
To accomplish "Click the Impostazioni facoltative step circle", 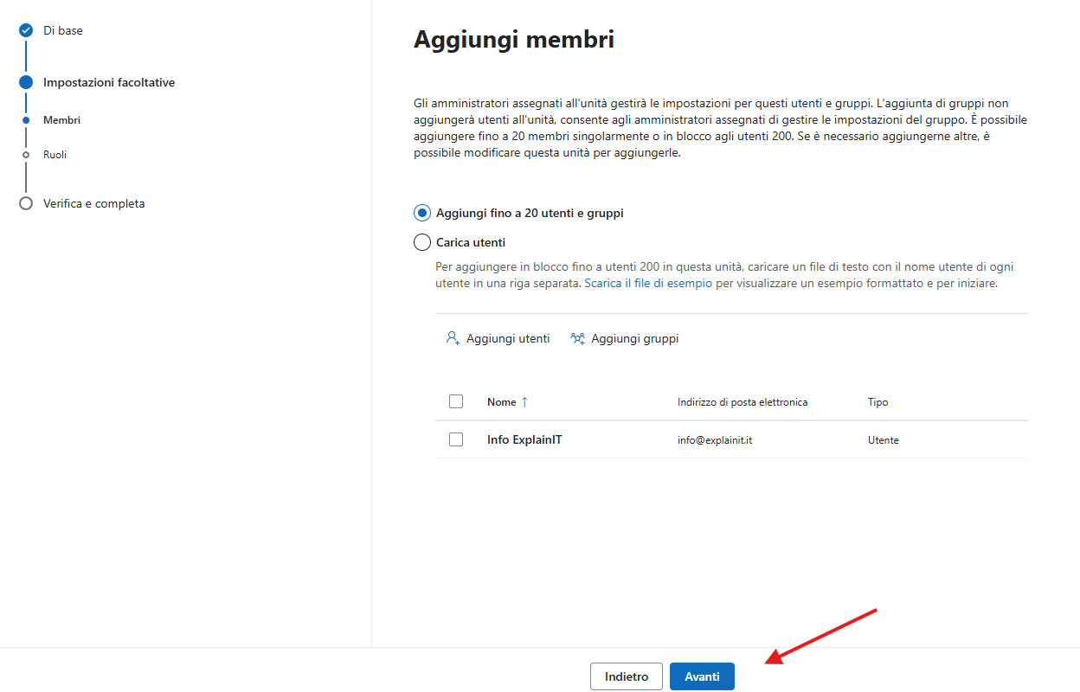I will pos(26,82).
